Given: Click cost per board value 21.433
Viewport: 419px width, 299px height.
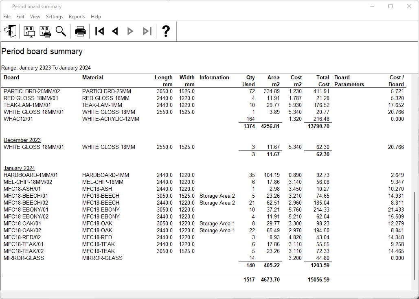Looking at the screenshot, I should point(396,210).
